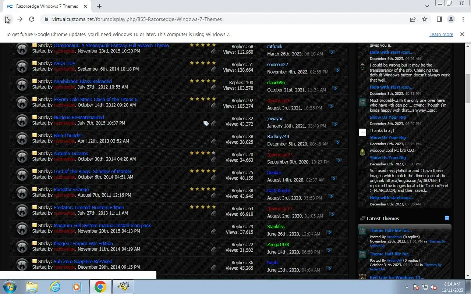
Task: Open Lord of the Rings: Shadow of Mordor thread
Action: click(x=93, y=171)
